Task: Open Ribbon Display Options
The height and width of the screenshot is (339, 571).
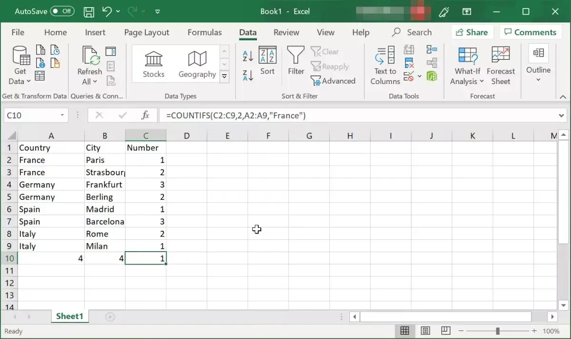Action: pyautogui.click(x=467, y=11)
